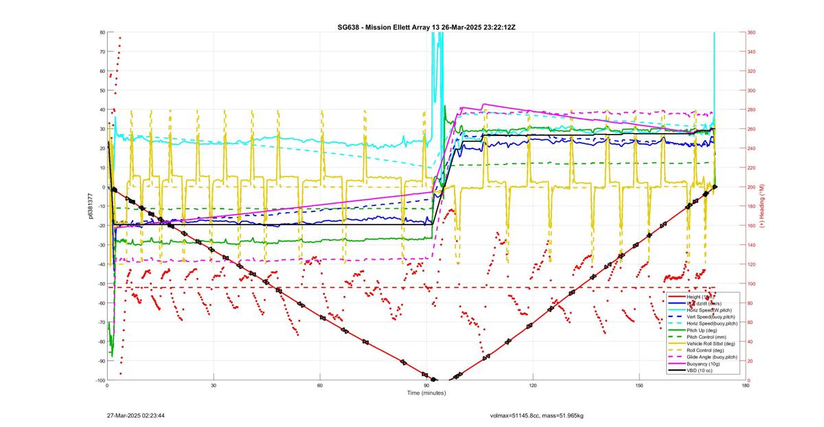This screenshot has width=824, height=427.
Task: Click the '140' tick on the red heading axis
Action: coord(752,245)
